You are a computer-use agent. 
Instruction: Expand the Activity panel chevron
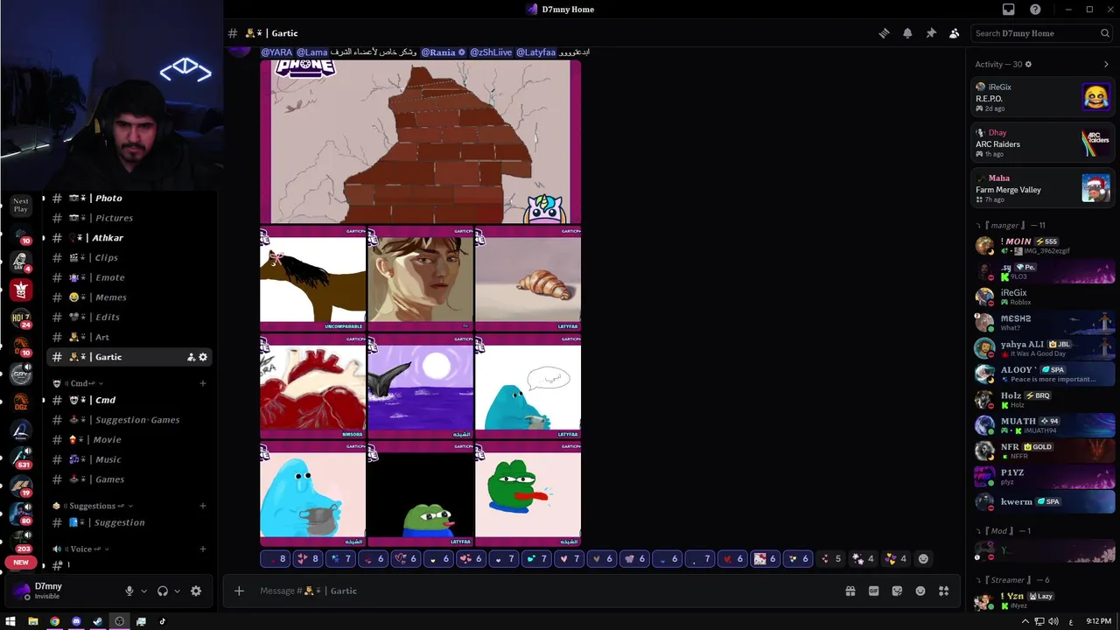(x=1106, y=64)
